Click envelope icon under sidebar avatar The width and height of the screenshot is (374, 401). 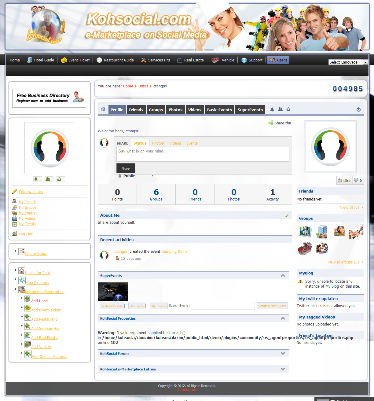pyautogui.click(x=59, y=179)
